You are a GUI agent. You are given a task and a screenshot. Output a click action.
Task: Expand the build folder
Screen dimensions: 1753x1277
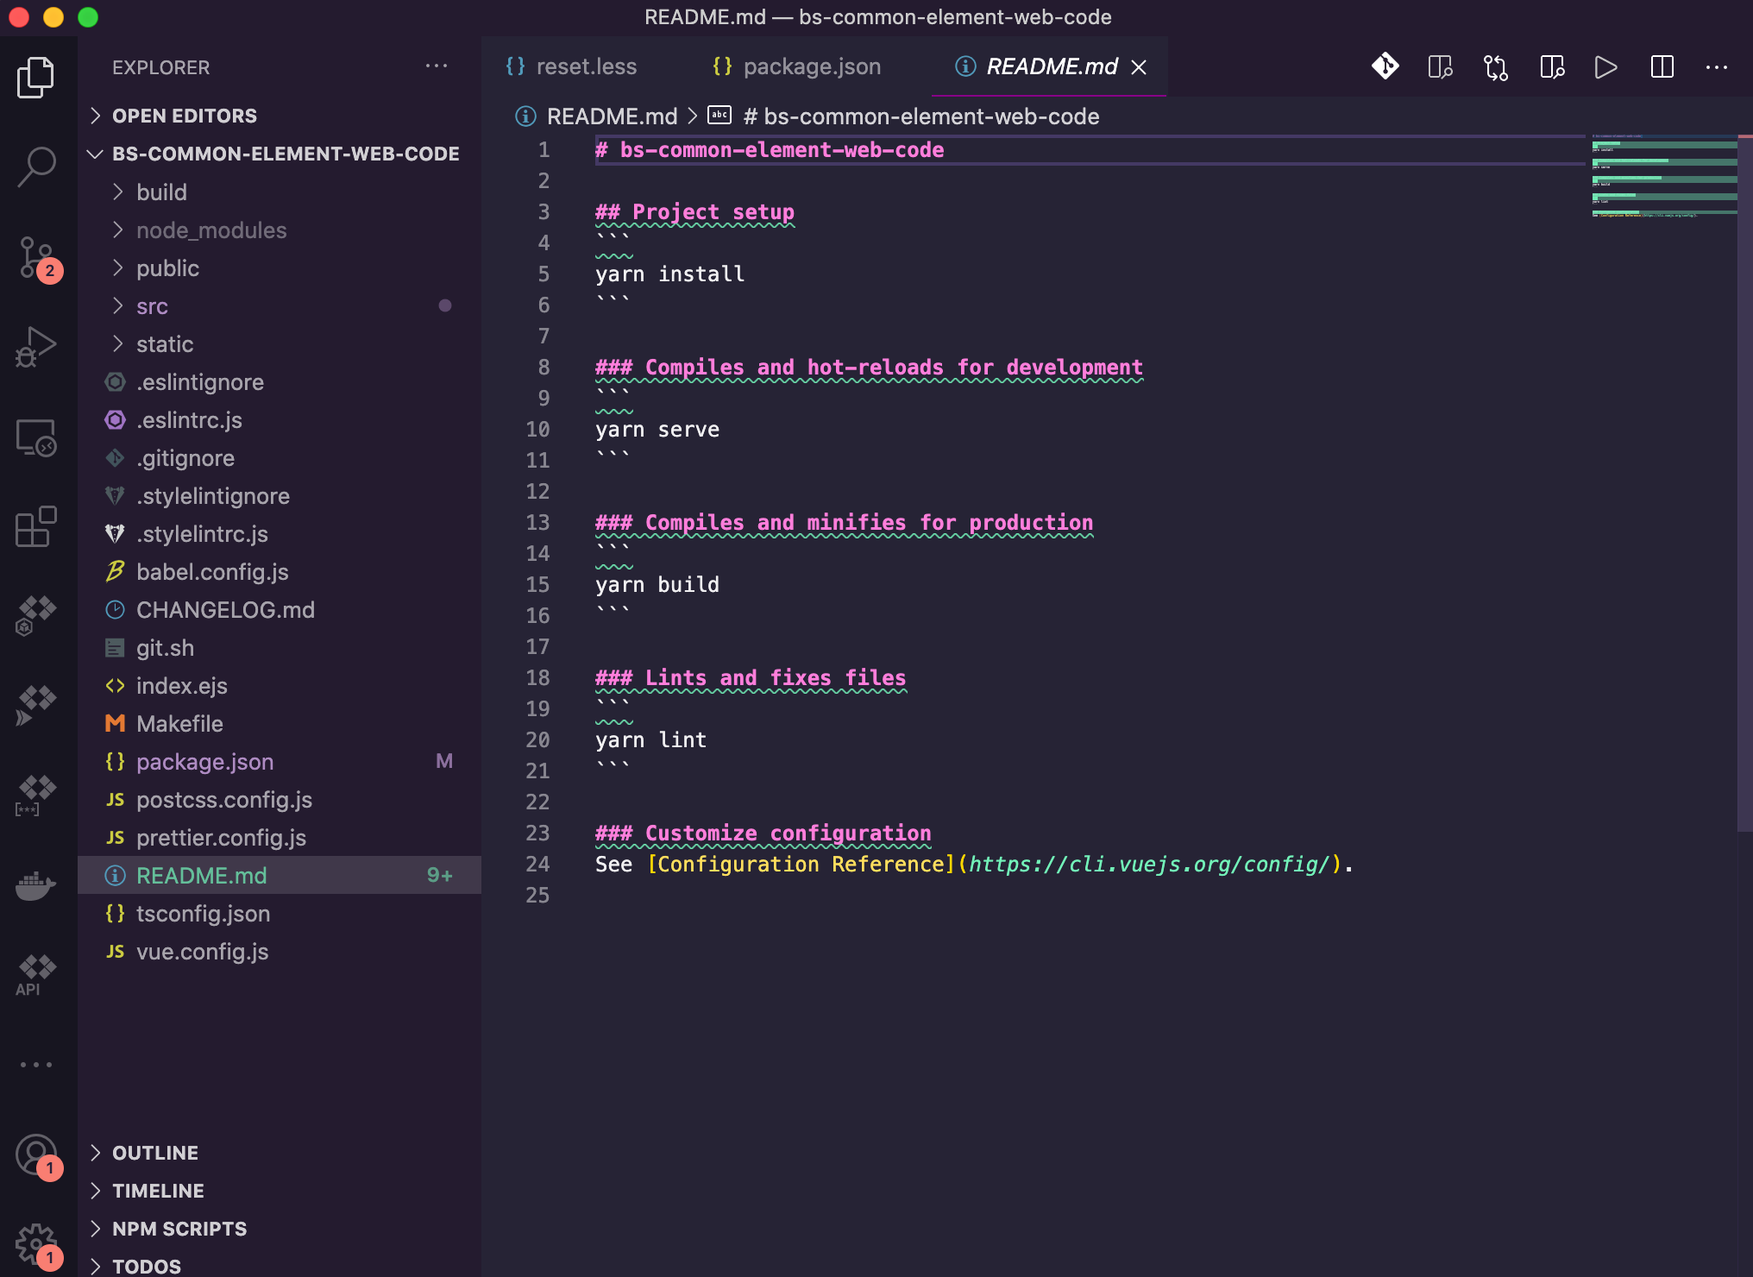(280, 192)
